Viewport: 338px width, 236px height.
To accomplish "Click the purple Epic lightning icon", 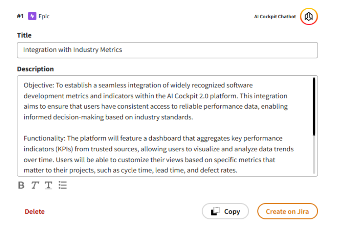I will 32,16.
